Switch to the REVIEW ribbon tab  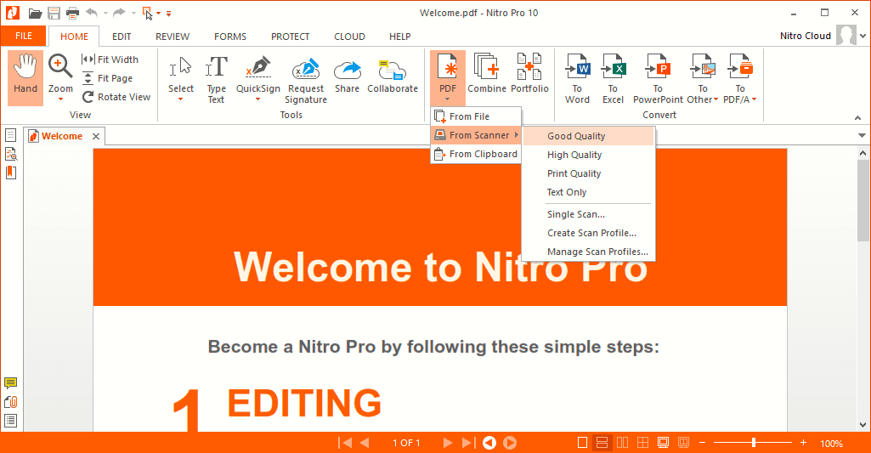tap(173, 37)
